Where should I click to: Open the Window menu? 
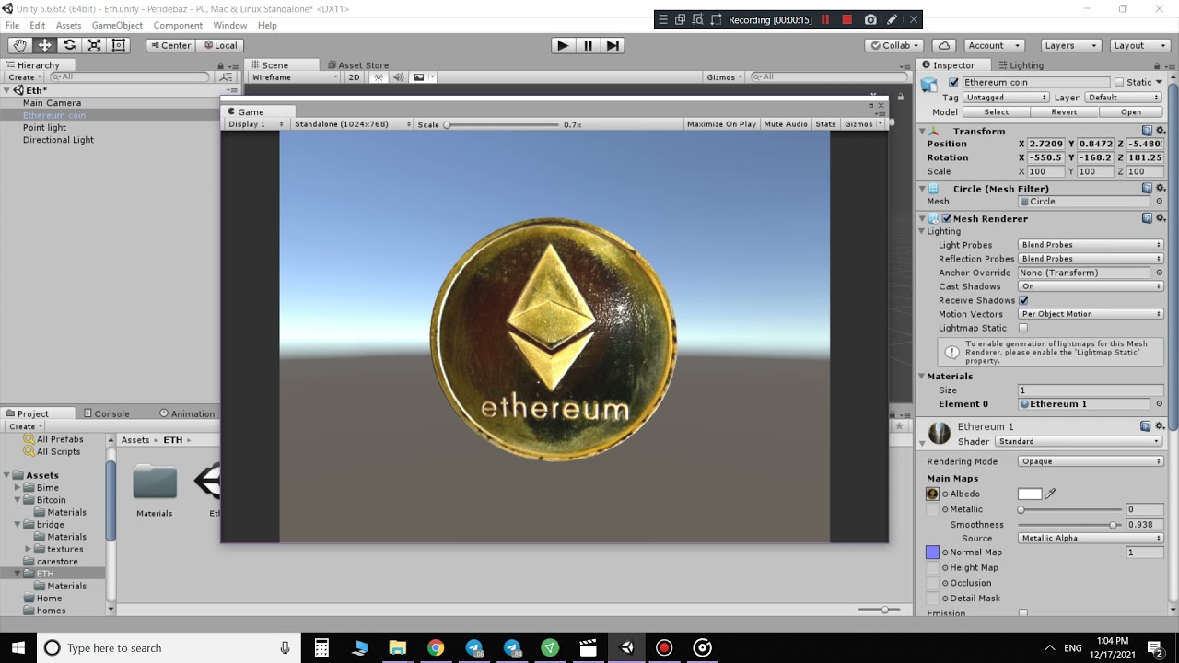pos(229,25)
